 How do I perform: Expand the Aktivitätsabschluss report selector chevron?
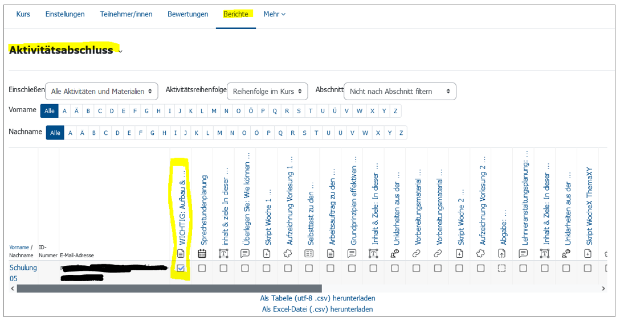point(121,51)
